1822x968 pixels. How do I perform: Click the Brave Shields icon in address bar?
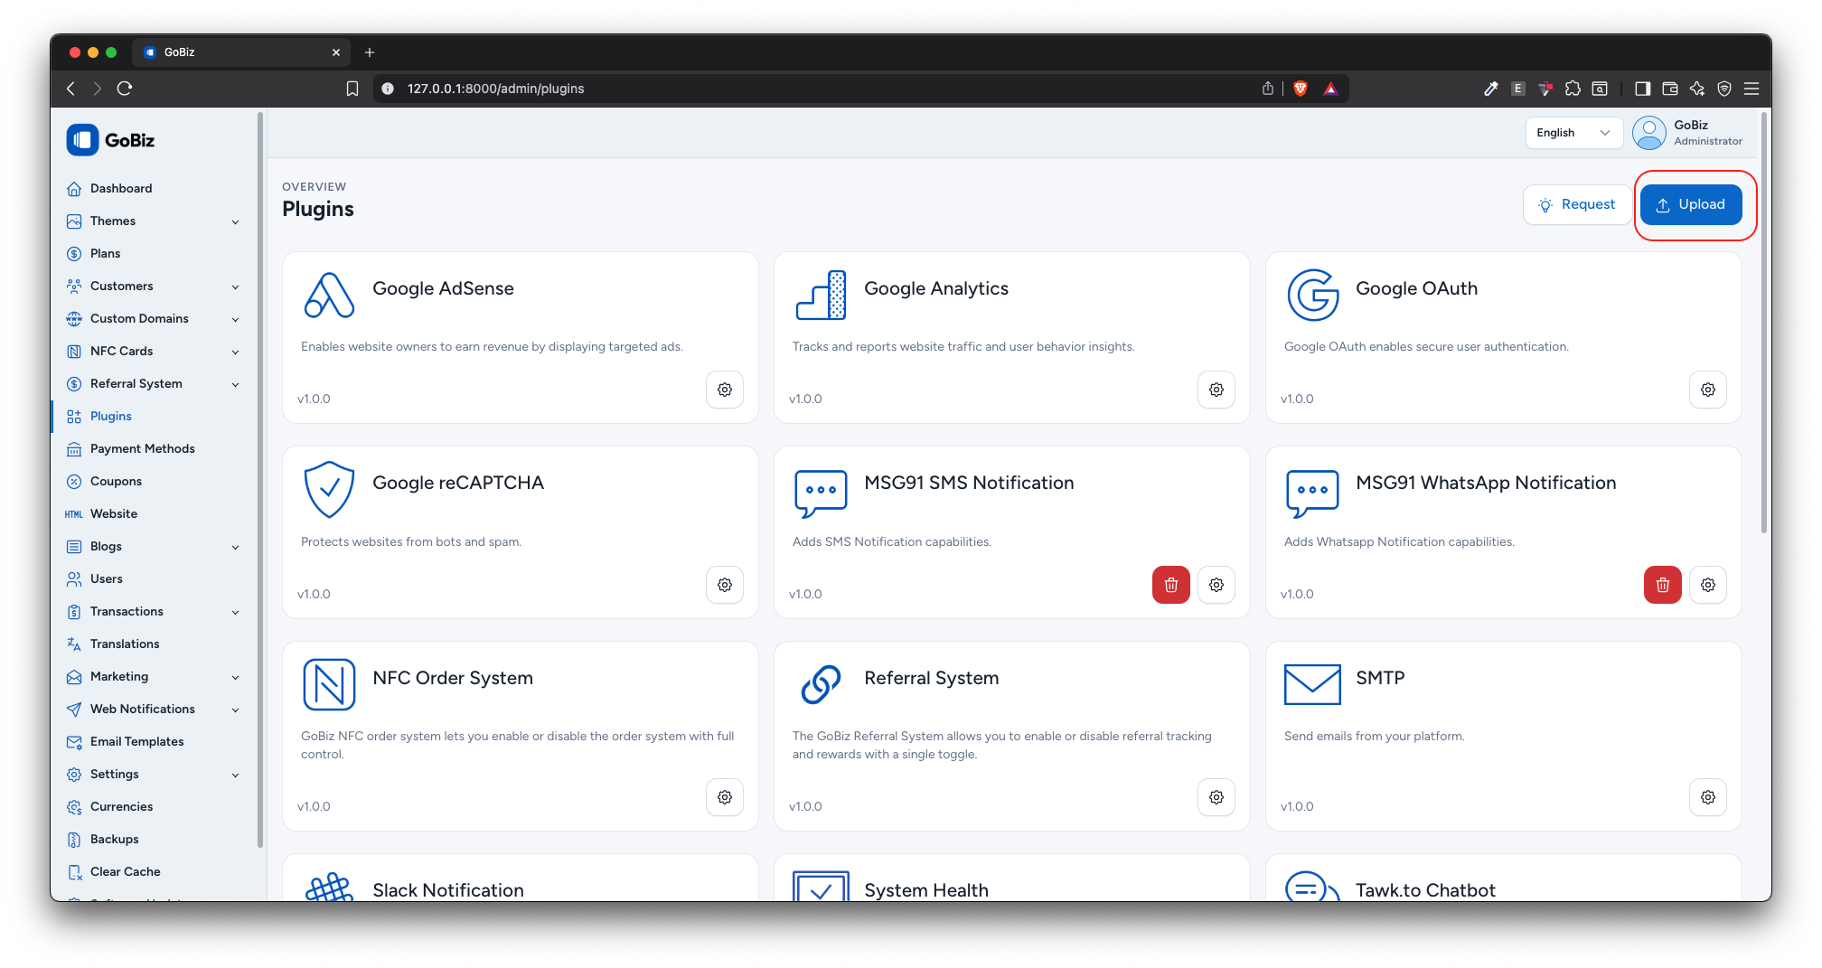(x=1301, y=89)
